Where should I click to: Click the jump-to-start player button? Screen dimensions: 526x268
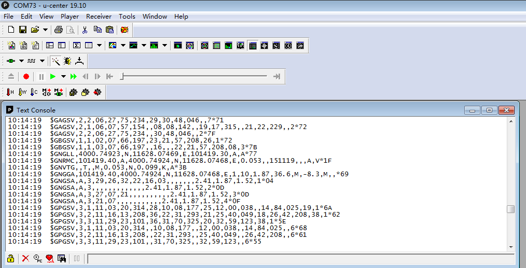(109, 77)
